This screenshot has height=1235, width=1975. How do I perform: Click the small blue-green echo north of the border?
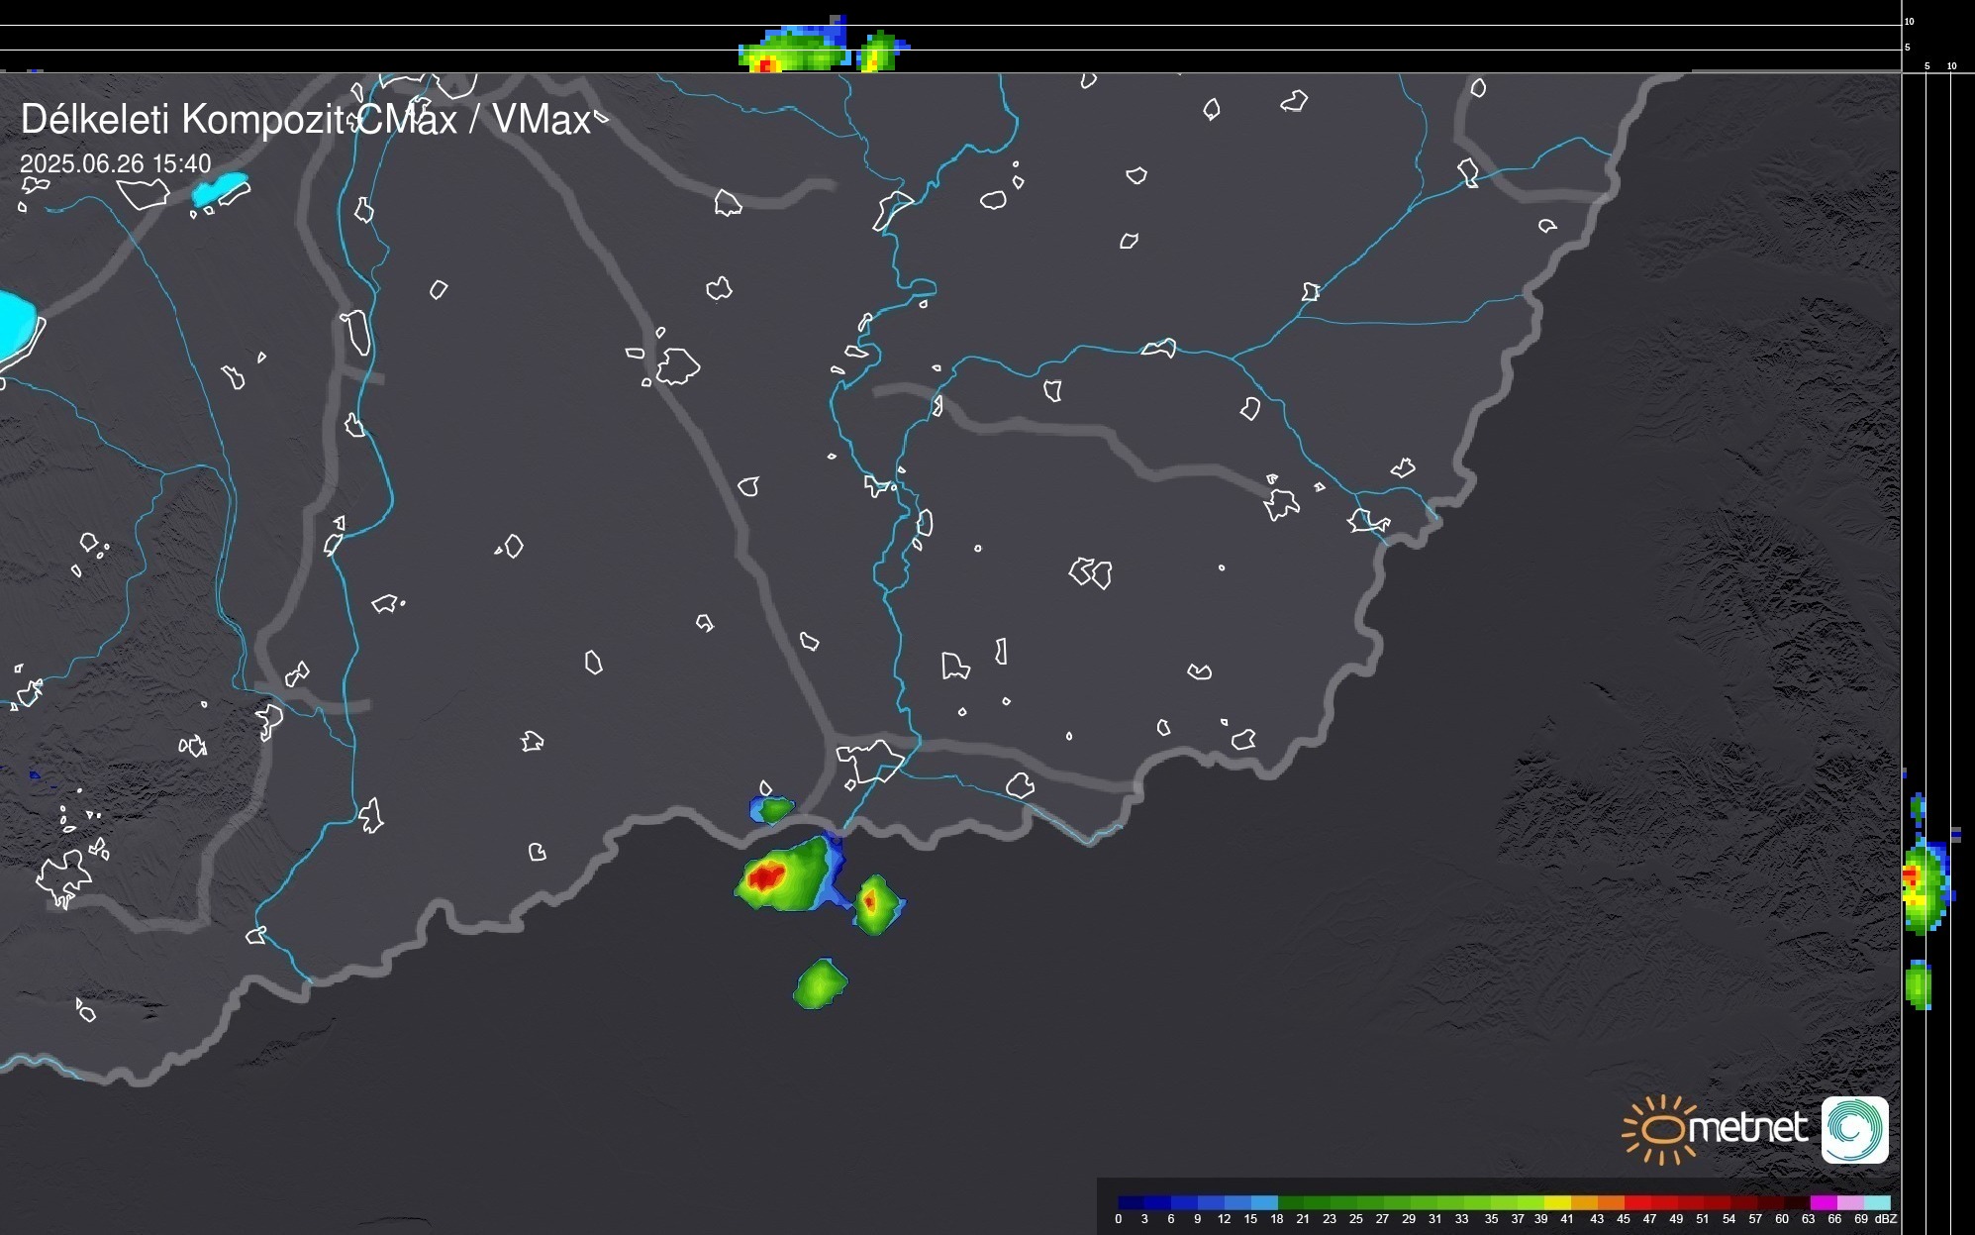pos(773,809)
